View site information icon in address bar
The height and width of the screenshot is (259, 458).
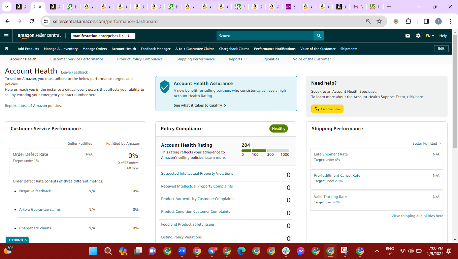(46, 21)
